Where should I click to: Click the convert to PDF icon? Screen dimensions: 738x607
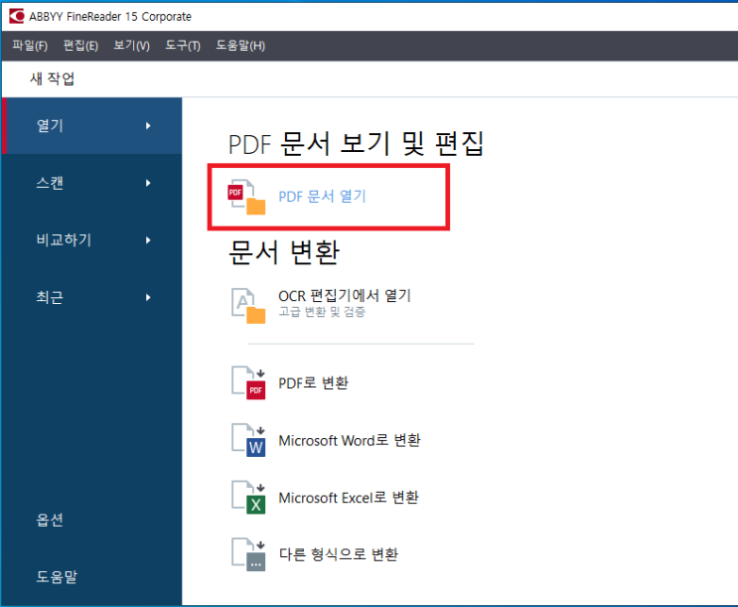coord(248,382)
